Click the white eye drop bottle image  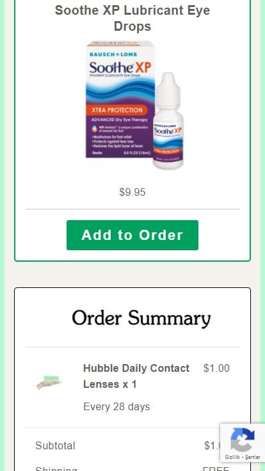168,120
